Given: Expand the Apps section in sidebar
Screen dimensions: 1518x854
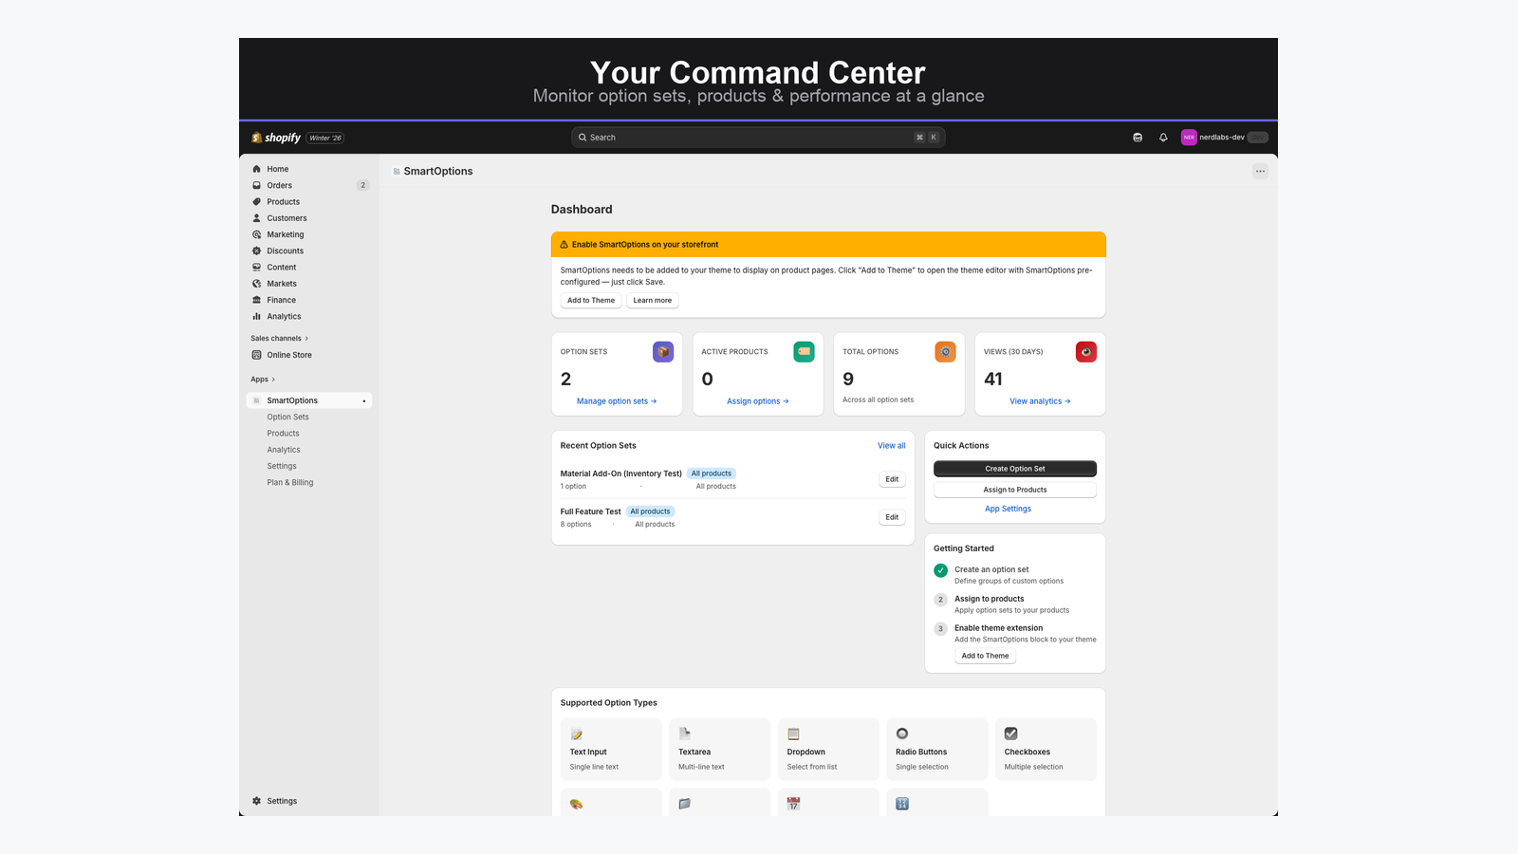Looking at the screenshot, I should 263,380.
